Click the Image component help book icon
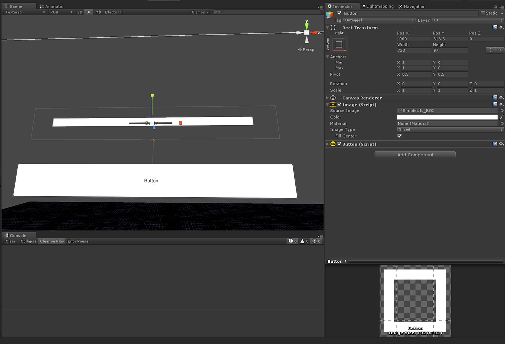Image resolution: width=505 pixels, height=344 pixels. click(x=495, y=104)
